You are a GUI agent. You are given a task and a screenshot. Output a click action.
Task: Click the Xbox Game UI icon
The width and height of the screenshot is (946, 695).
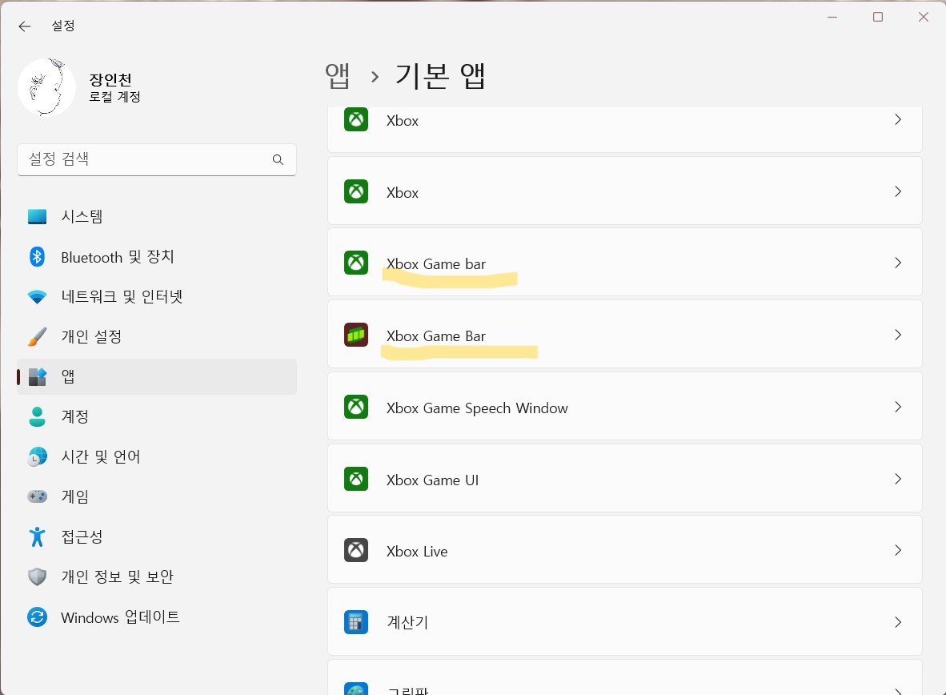click(356, 479)
